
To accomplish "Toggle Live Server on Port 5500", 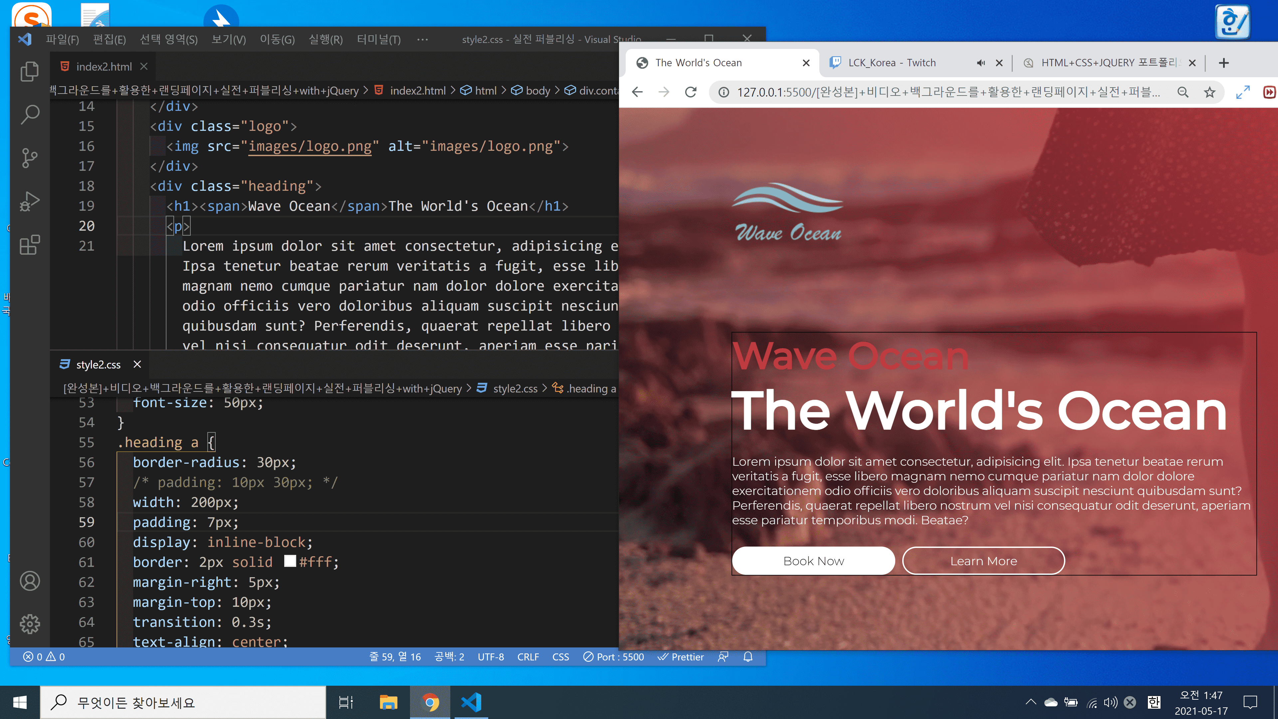I will [x=614, y=656].
